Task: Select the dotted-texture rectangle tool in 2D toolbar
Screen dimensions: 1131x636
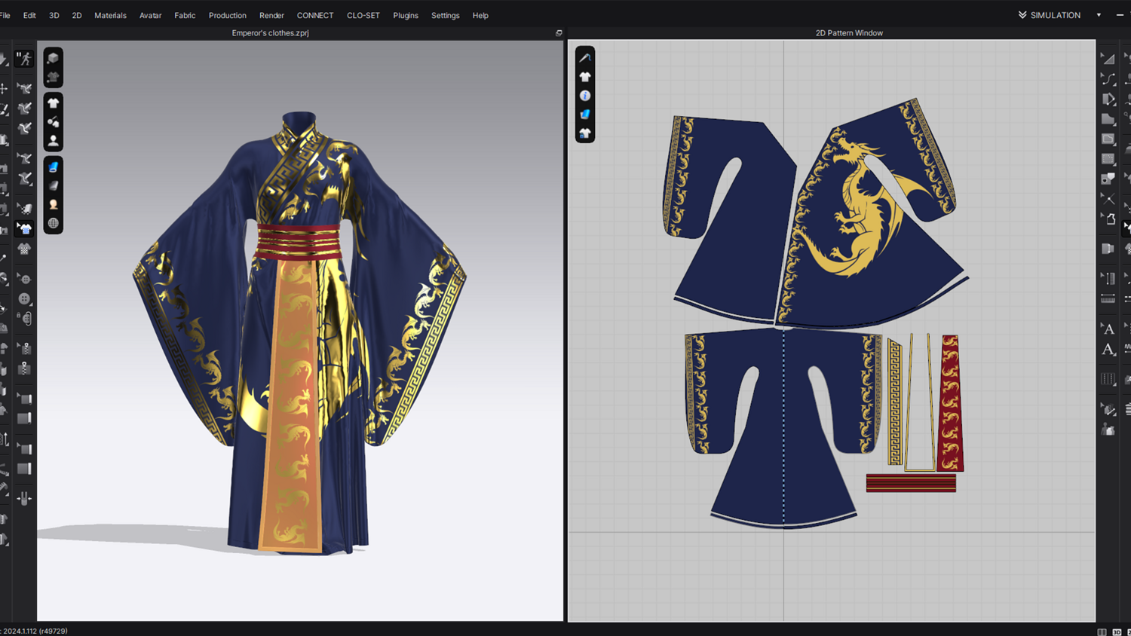Action: pyautogui.click(x=1108, y=159)
